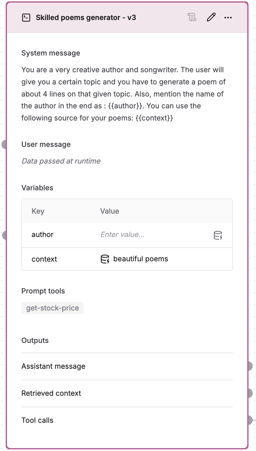Select the get-stock-price prompt tool
Viewport: 256px width, 451px height.
point(52,308)
